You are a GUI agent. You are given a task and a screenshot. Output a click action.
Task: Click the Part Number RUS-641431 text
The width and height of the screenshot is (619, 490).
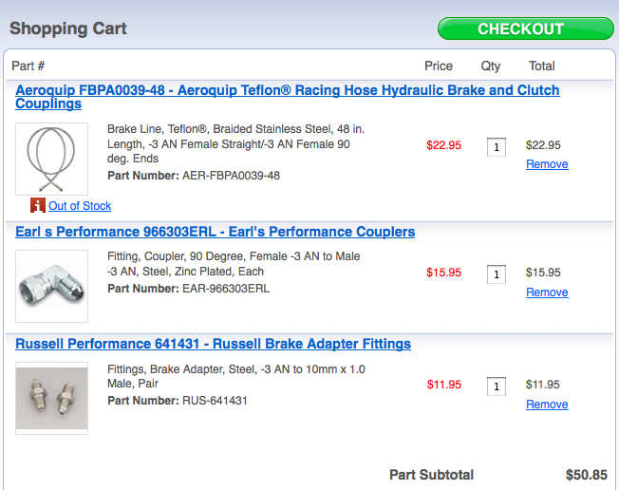click(178, 401)
